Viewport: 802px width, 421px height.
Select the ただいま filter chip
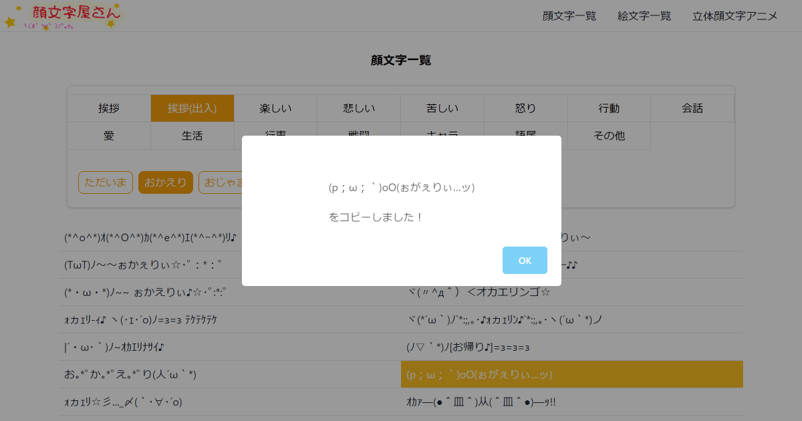[x=105, y=182]
